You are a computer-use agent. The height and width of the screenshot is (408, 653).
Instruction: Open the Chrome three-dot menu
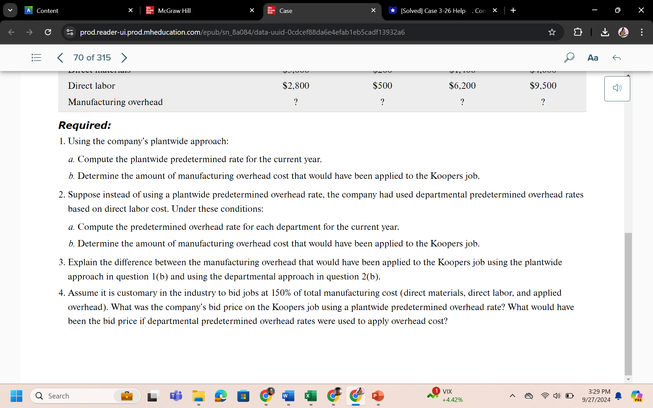[x=641, y=32]
